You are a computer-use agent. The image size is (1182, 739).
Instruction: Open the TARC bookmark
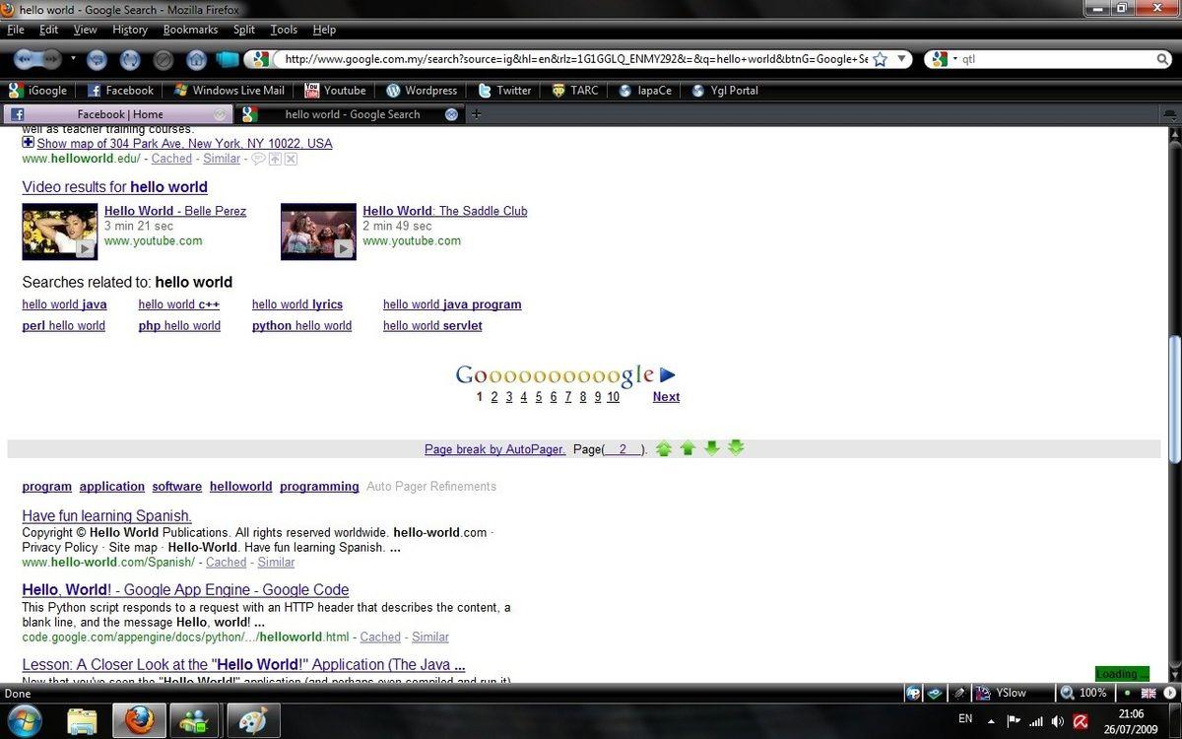point(575,90)
